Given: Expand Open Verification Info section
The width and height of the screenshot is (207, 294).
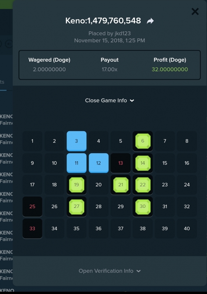Looking at the screenshot, I should click(110, 271).
